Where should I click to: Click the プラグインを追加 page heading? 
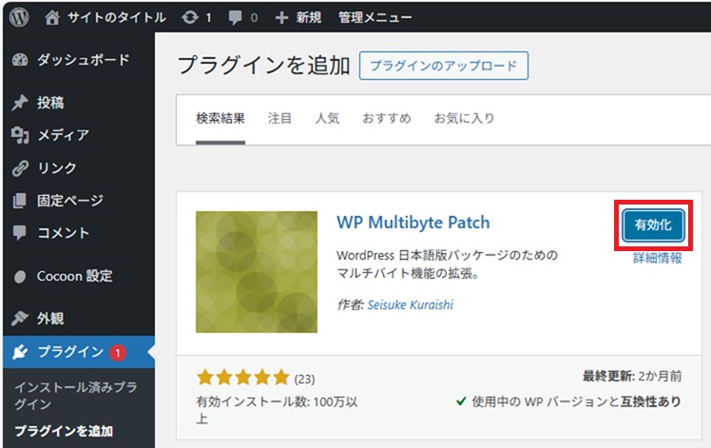tap(264, 66)
